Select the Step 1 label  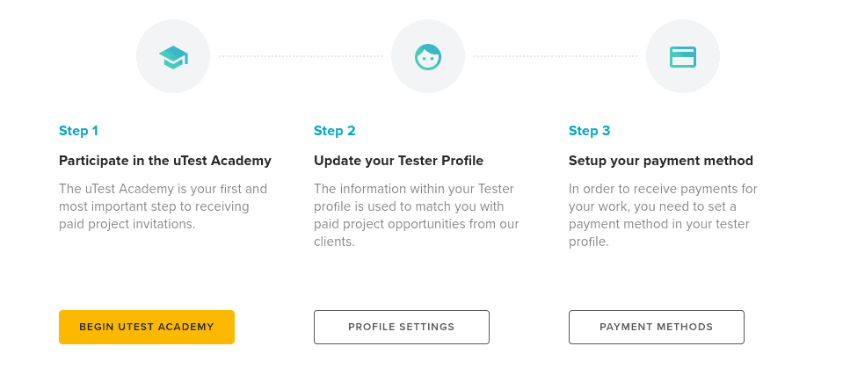pyautogui.click(x=78, y=131)
